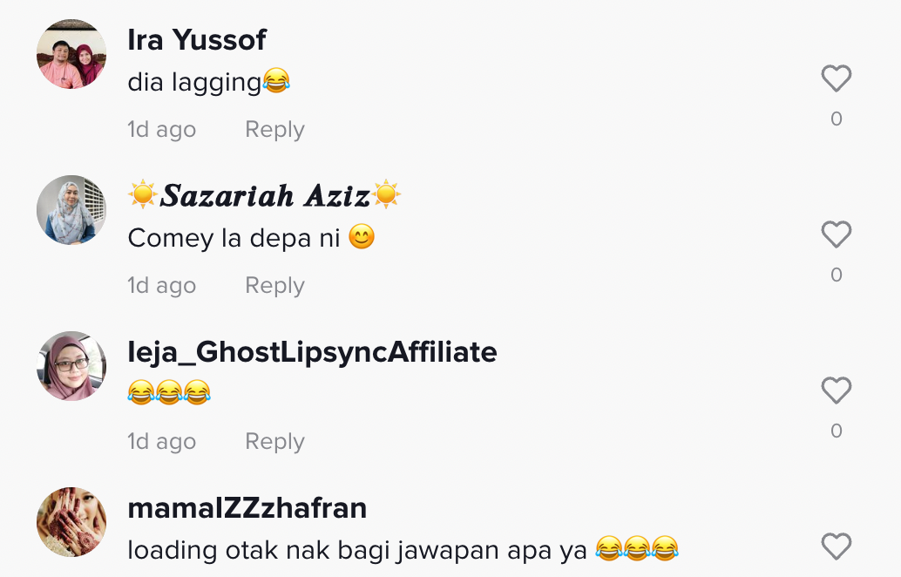Screen dimensions: 901x577
Task: Open Sazariah Aziz username link
Action: (264, 195)
